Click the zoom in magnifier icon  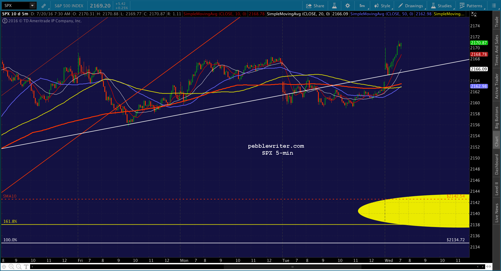point(11,266)
